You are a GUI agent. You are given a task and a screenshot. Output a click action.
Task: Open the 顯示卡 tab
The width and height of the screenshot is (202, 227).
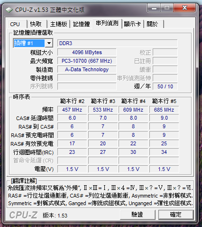pos(132,24)
